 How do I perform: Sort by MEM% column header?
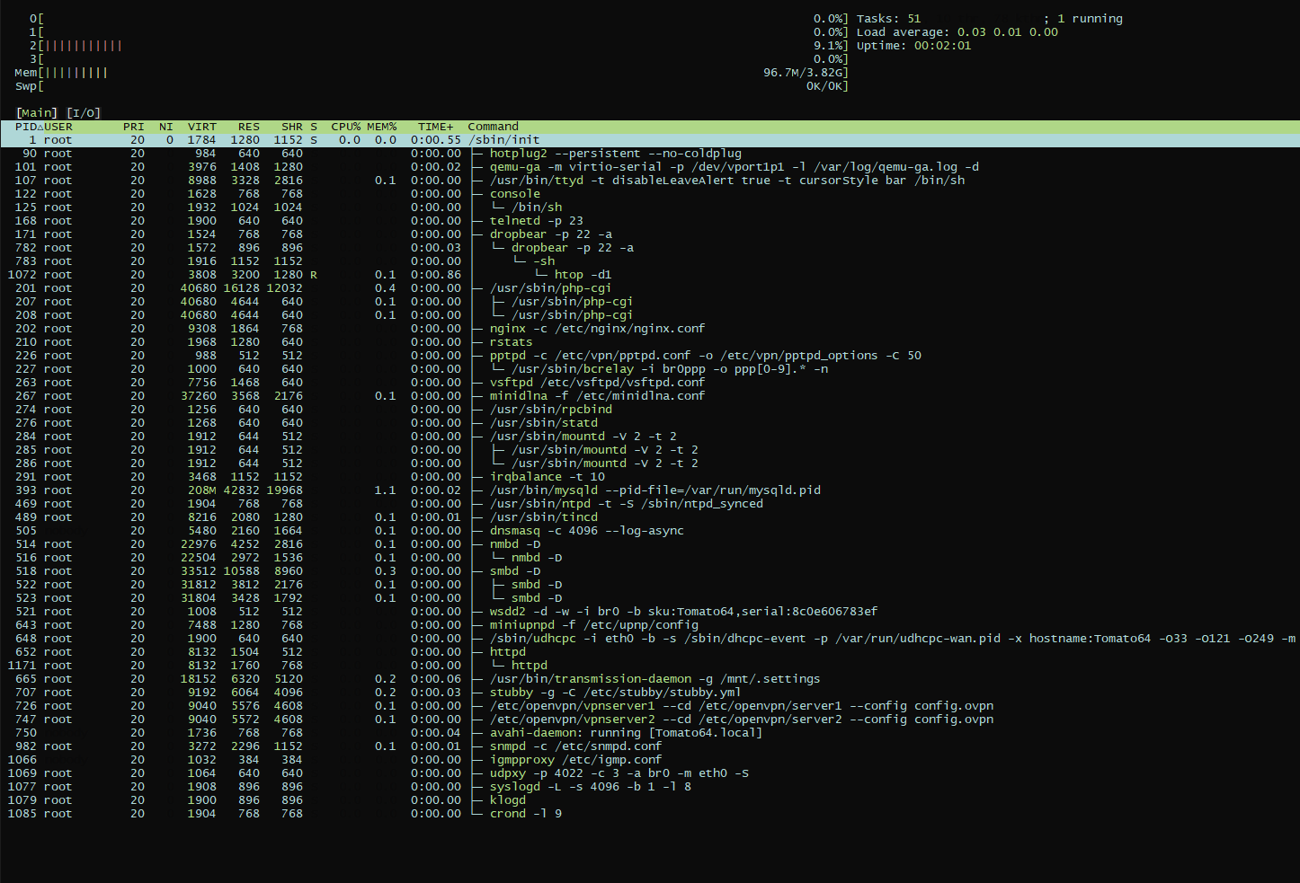click(x=381, y=127)
